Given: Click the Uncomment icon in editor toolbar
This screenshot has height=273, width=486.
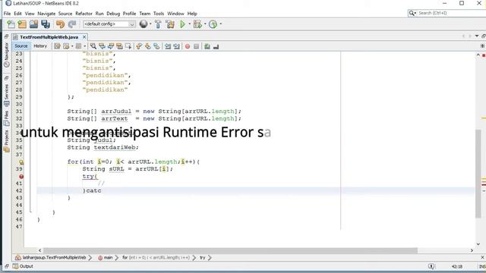Looking at the screenshot, I should click(x=216, y=46).
